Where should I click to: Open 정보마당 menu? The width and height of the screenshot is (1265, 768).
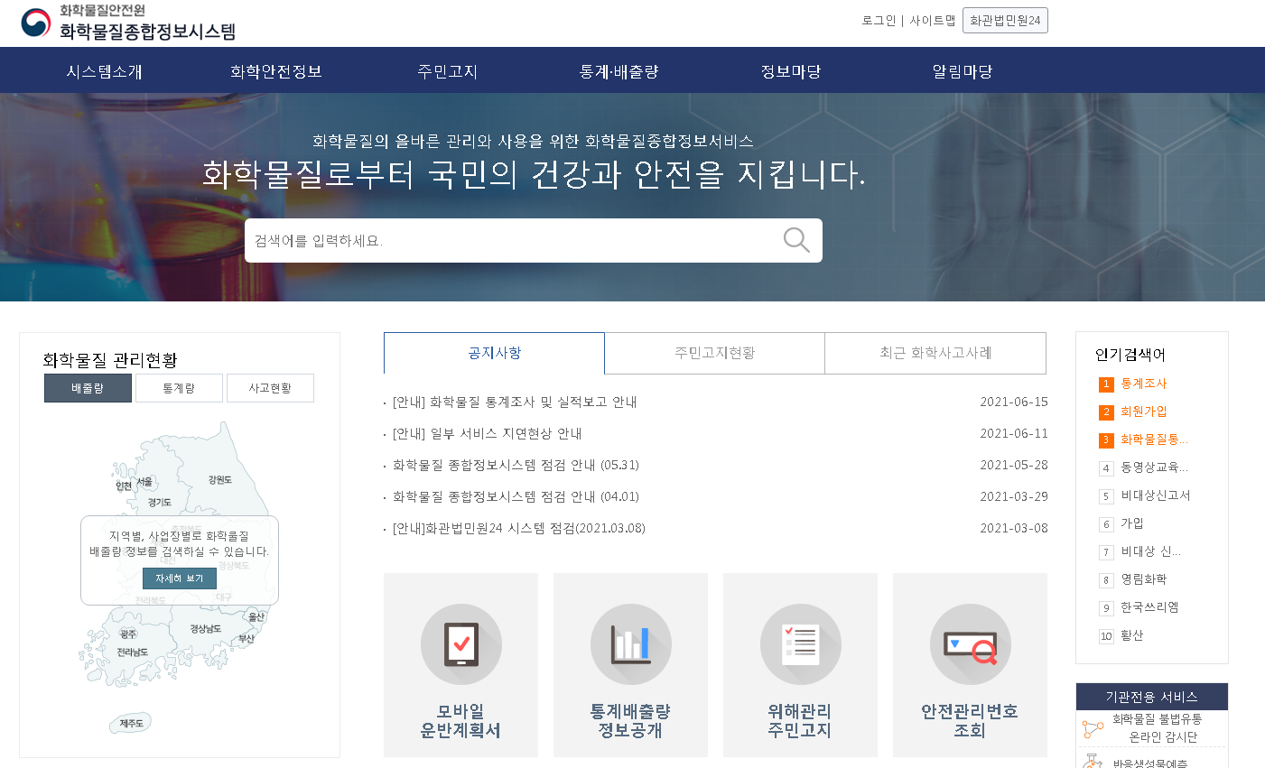(791, 71)
